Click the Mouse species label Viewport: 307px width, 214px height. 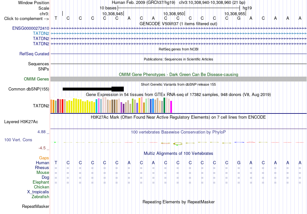tap(43, 173)
